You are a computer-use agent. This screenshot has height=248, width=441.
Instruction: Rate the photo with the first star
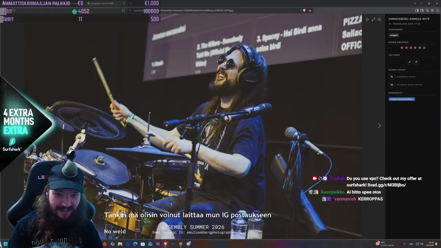[401, 48]
